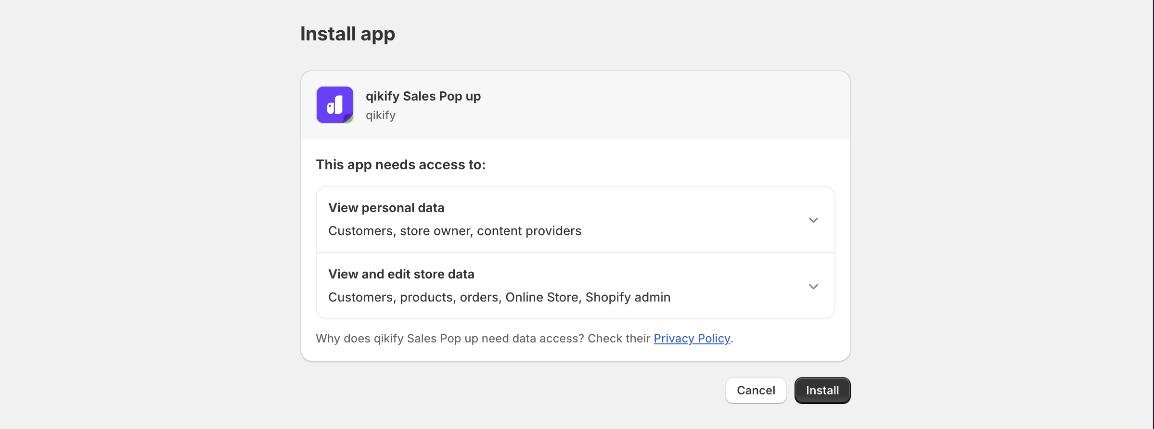
Task: Click the "This app needs access to:" heading
Action: pos(400,165)
